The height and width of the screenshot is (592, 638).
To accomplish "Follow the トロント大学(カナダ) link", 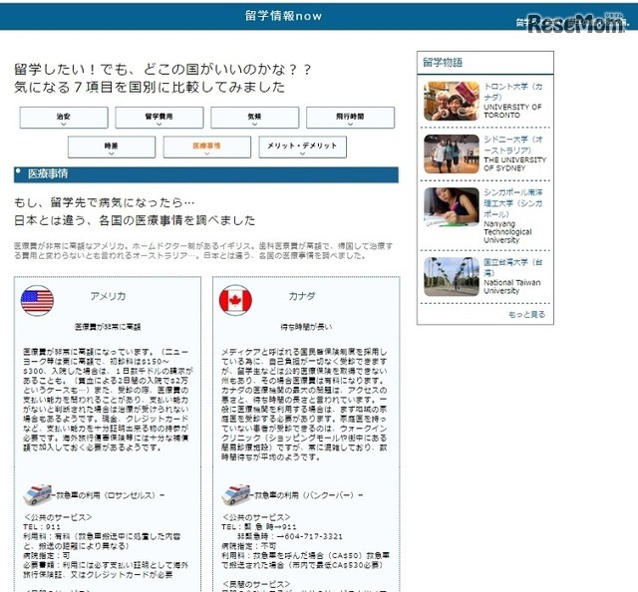I will coord(513,92).
